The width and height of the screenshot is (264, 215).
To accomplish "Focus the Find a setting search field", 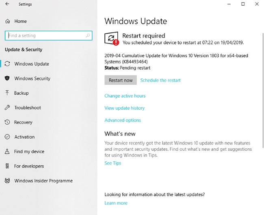I will pos(49,35).
